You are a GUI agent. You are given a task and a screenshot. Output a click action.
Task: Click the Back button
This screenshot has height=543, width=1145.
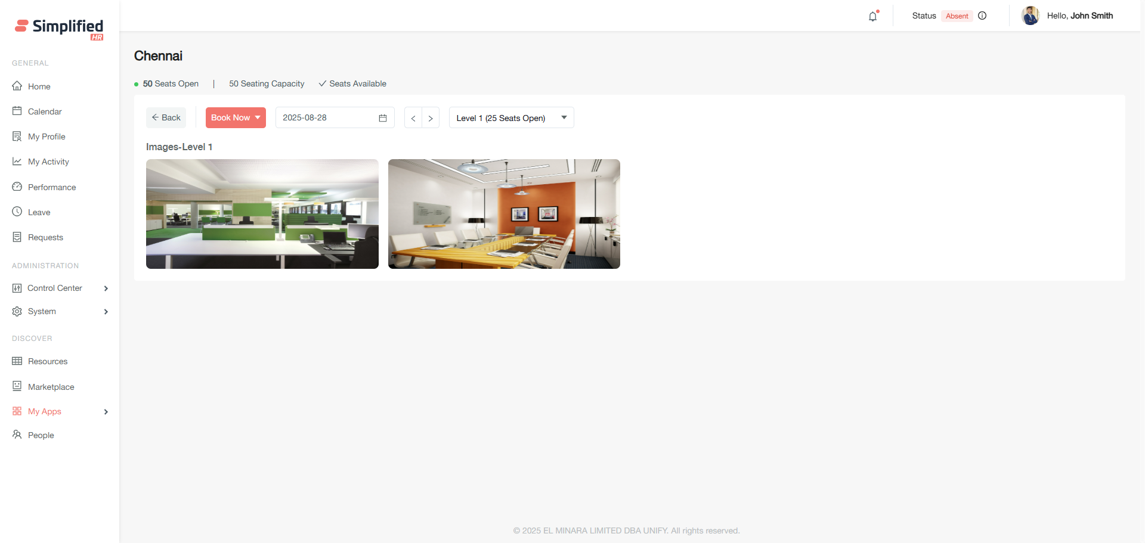tap(166, 118)
